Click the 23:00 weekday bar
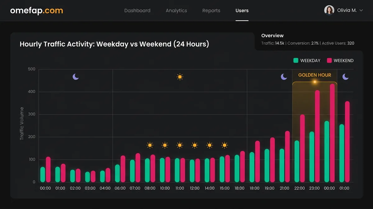This screenshot has width=373, height=209. click(x=312, y=157)
